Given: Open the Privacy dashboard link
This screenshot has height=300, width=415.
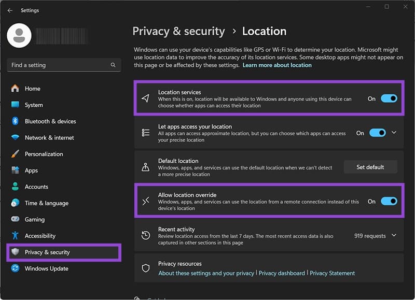Looking at the screenshot, I should [282, 273].
